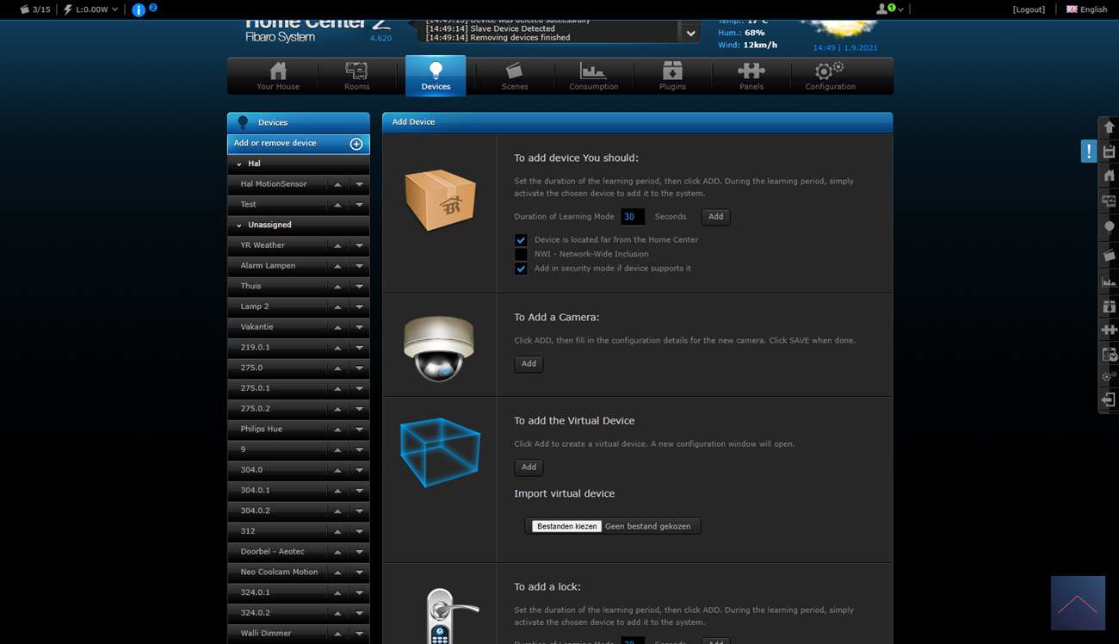Collapse the Hal room group
The image size is (1119, 644).
point(239,164)
